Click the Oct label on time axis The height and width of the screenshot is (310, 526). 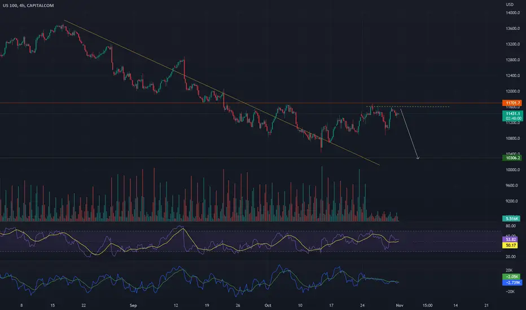pos(268,305)
